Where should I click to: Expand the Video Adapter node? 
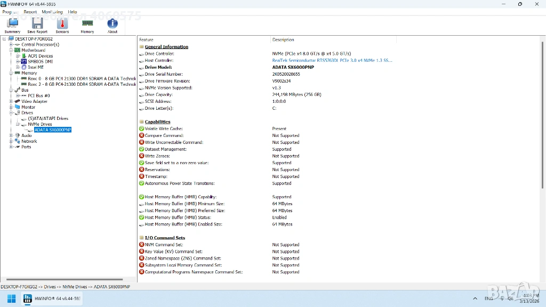point(11,101)
